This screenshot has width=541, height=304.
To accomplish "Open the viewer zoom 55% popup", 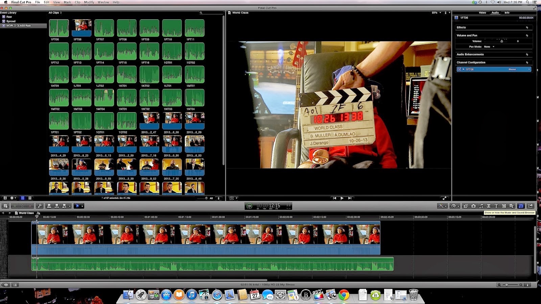I will [x=437, y=13].
